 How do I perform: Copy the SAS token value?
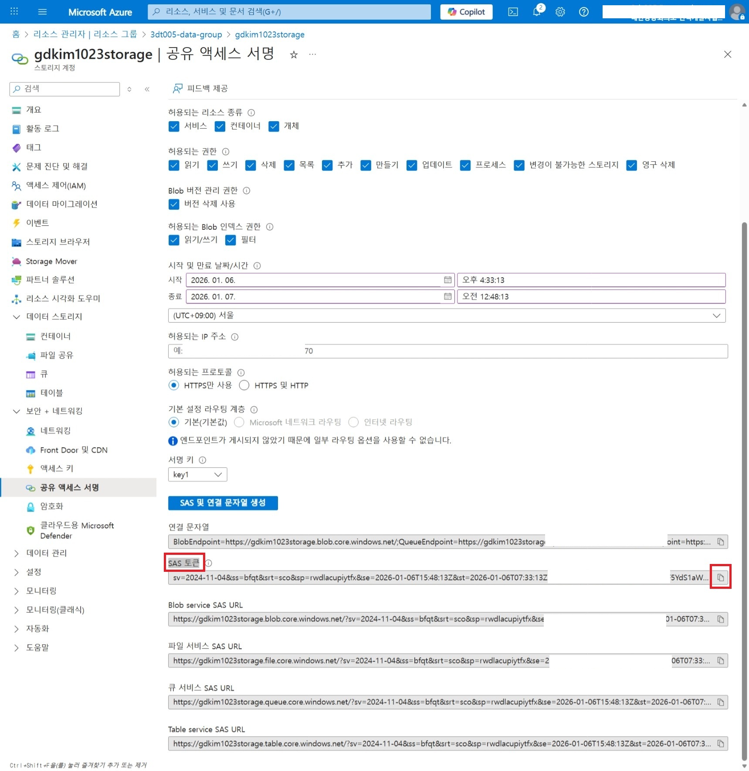pyautogui.click(x=721, y=577)
